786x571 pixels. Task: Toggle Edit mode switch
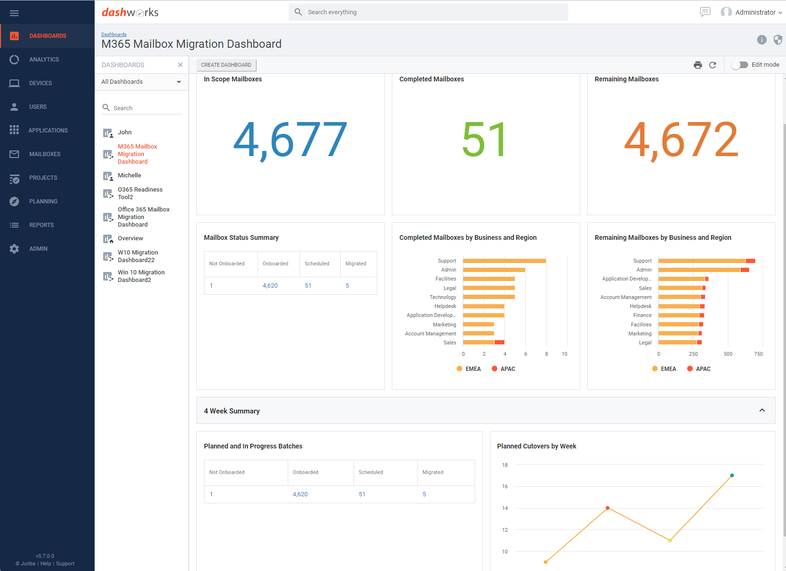pyautogui.click(x=740, y=65)
